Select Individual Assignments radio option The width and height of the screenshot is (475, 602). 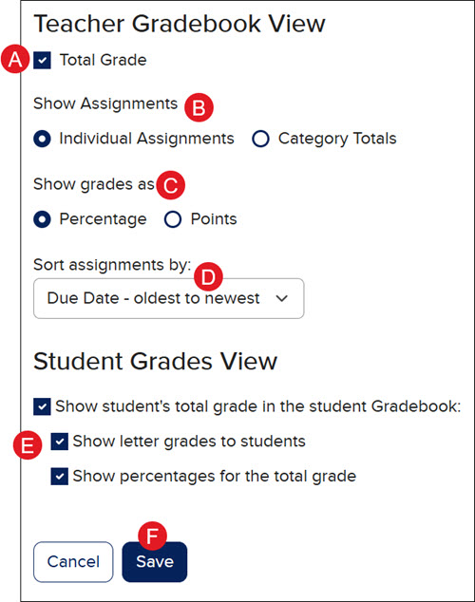pyautogui.click(x=42, y=139)
